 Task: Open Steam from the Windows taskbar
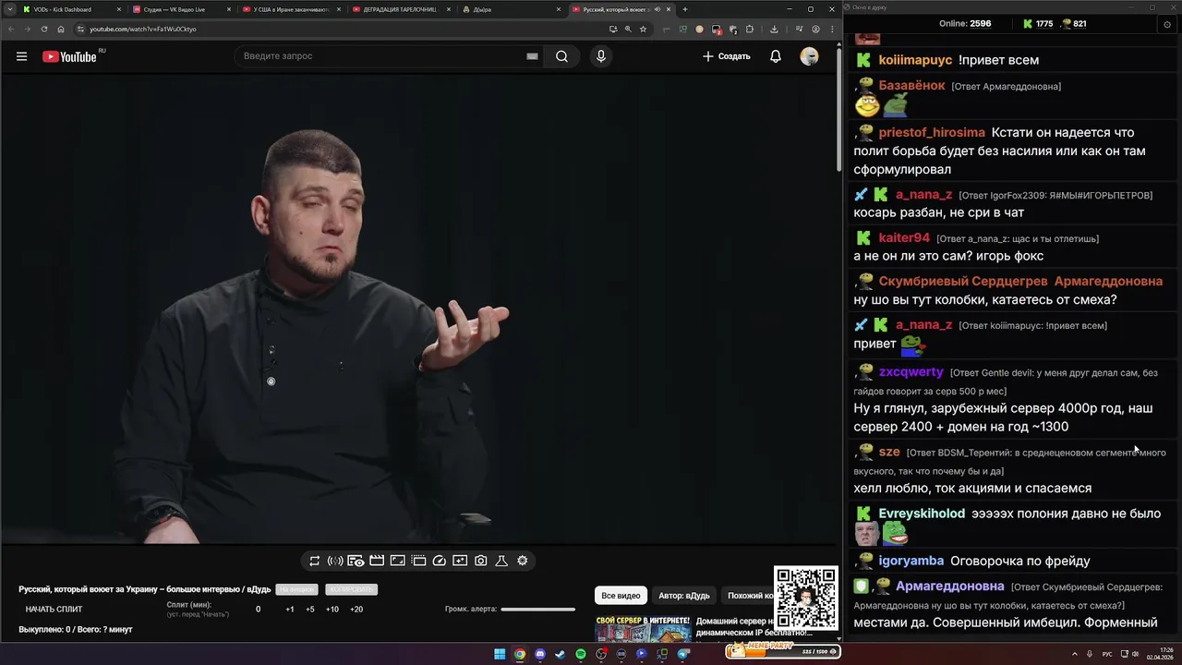[560, 654]
